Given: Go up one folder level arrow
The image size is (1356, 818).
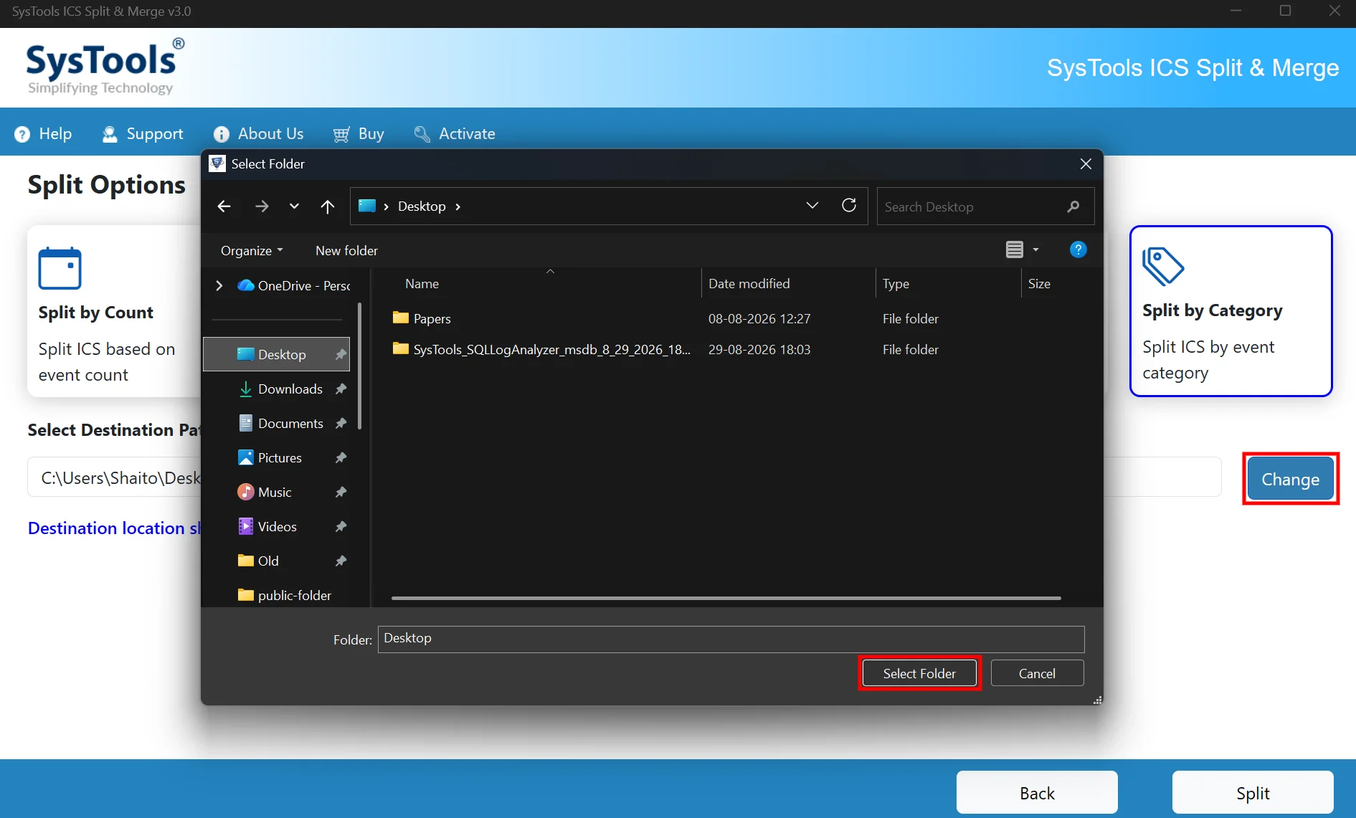Looking at the screenshot, I should point(328,206).
